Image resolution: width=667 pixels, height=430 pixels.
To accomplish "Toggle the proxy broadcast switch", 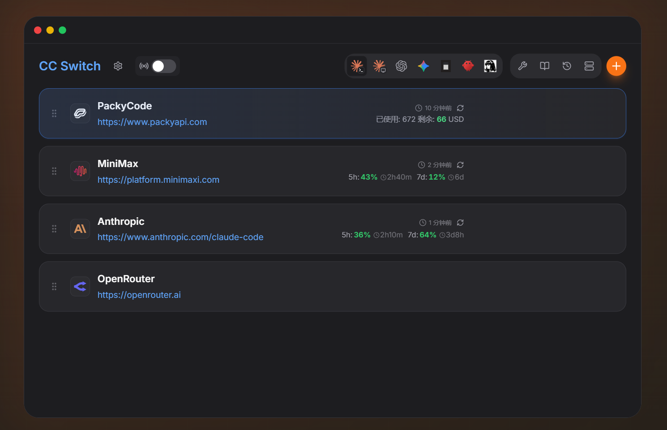I will (x=163, y=66).
